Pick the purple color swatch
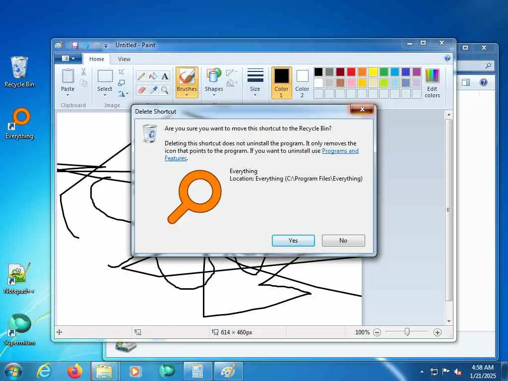Screen dimensions: 508x381 tap(417, 71)
